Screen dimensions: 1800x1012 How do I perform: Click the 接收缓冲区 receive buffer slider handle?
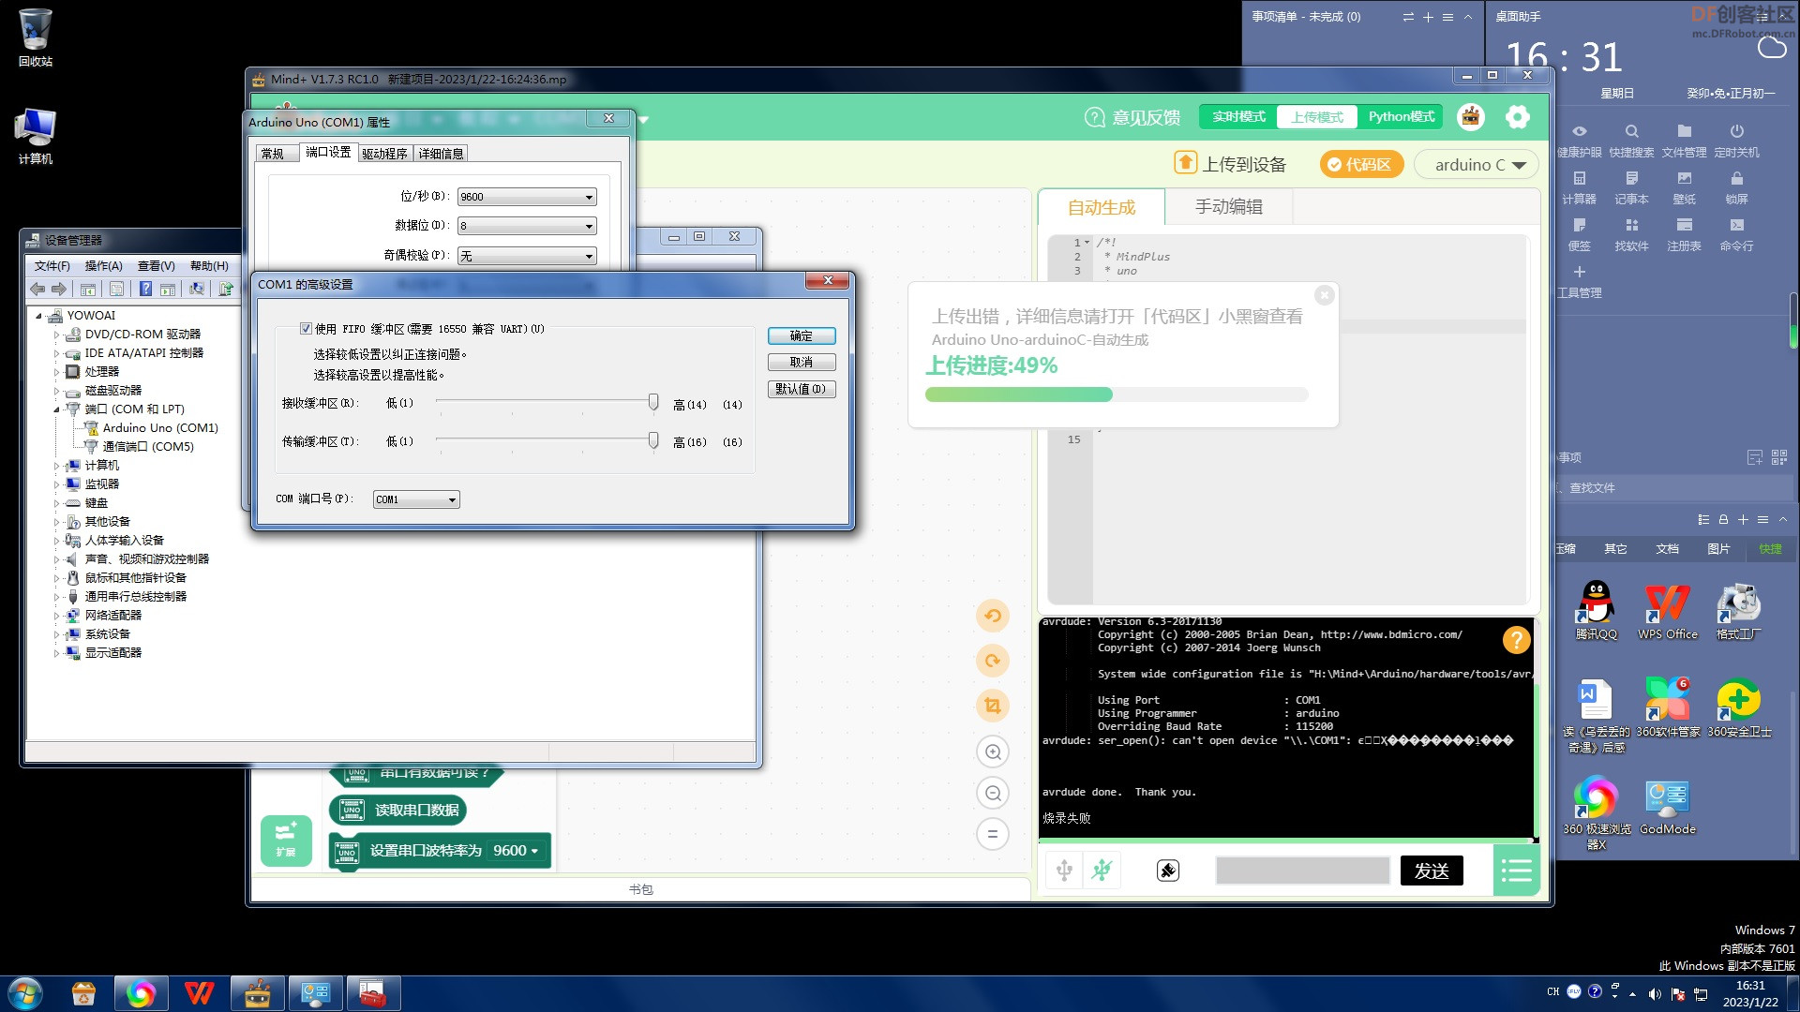(x=653, y=402)
